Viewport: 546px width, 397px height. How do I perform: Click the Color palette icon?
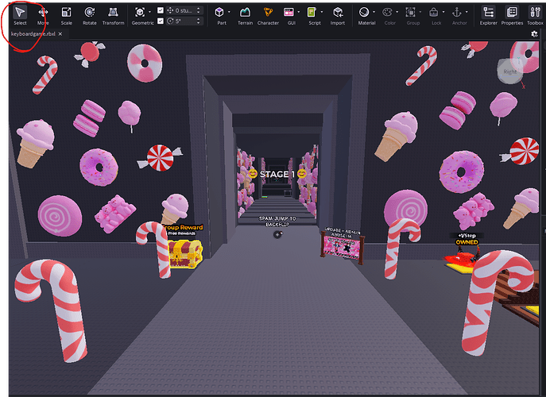tap(387, 12)
